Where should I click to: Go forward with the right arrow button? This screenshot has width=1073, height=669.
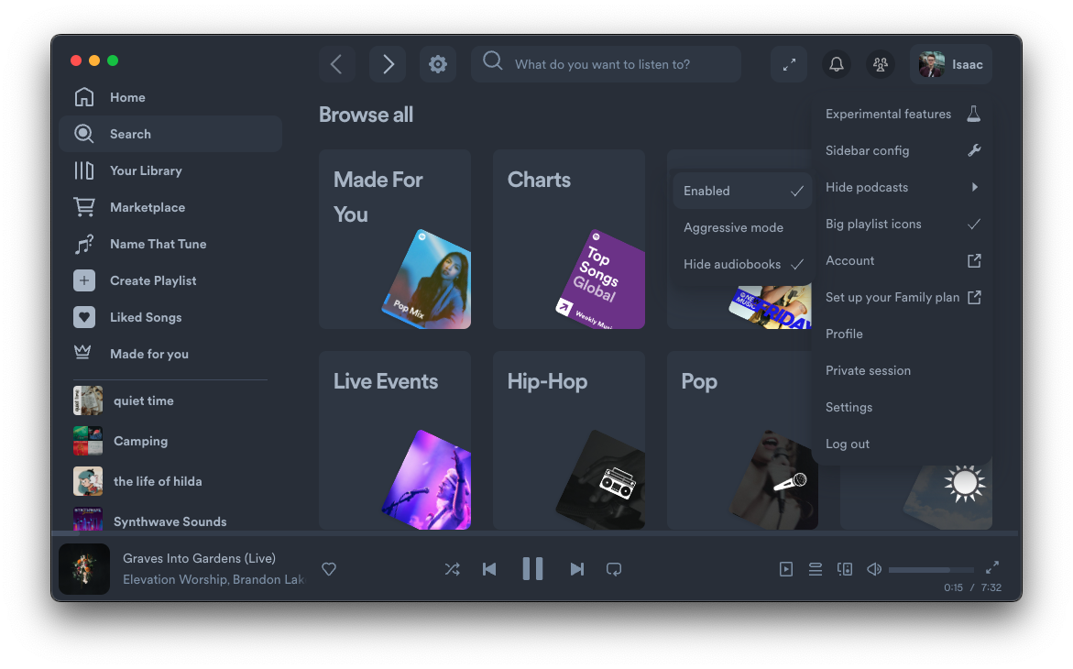(388, 64)
